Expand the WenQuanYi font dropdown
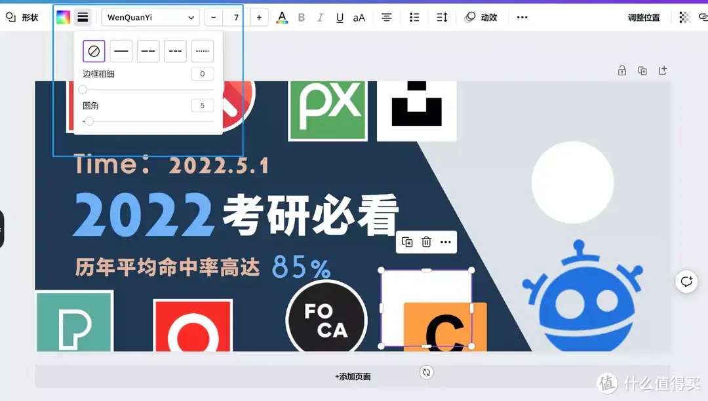708x401 pixels. pyautogui.click(x=150, y=18)
